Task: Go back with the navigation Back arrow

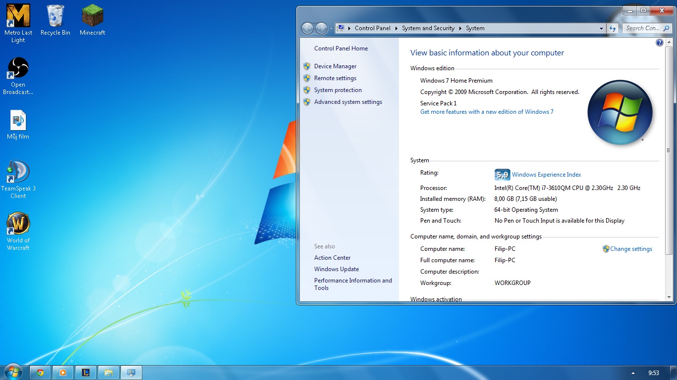Action: tap(307, 28)
